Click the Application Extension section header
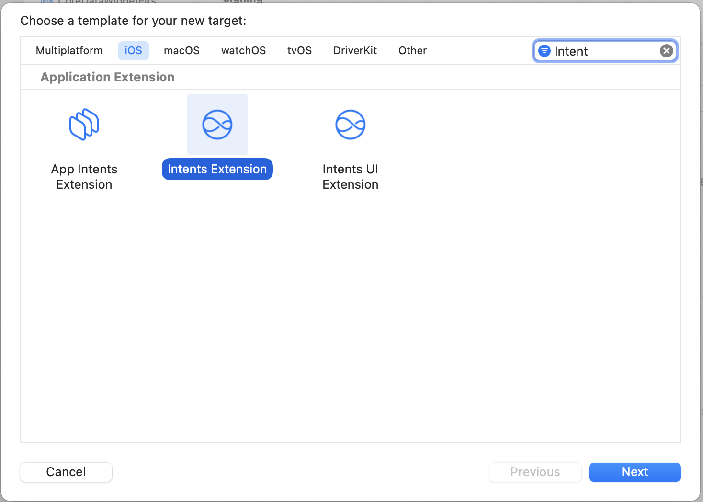The height and width of the screenshot is (502, 703). point(107,77)
